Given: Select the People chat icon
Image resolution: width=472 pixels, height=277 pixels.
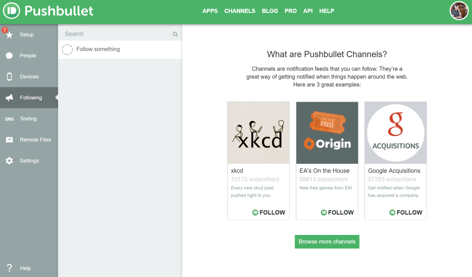Looking at the screenshot, I should (9, 55).
